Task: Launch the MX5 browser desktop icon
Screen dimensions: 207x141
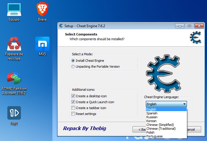Action: 42,46
